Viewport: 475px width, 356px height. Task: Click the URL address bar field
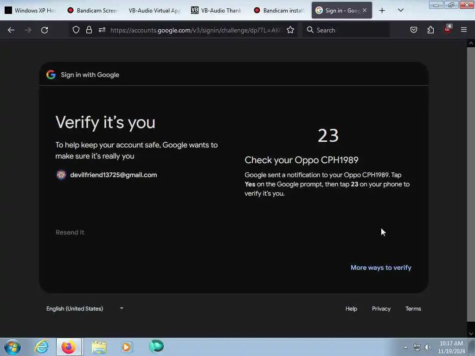[x=195, y=30]
